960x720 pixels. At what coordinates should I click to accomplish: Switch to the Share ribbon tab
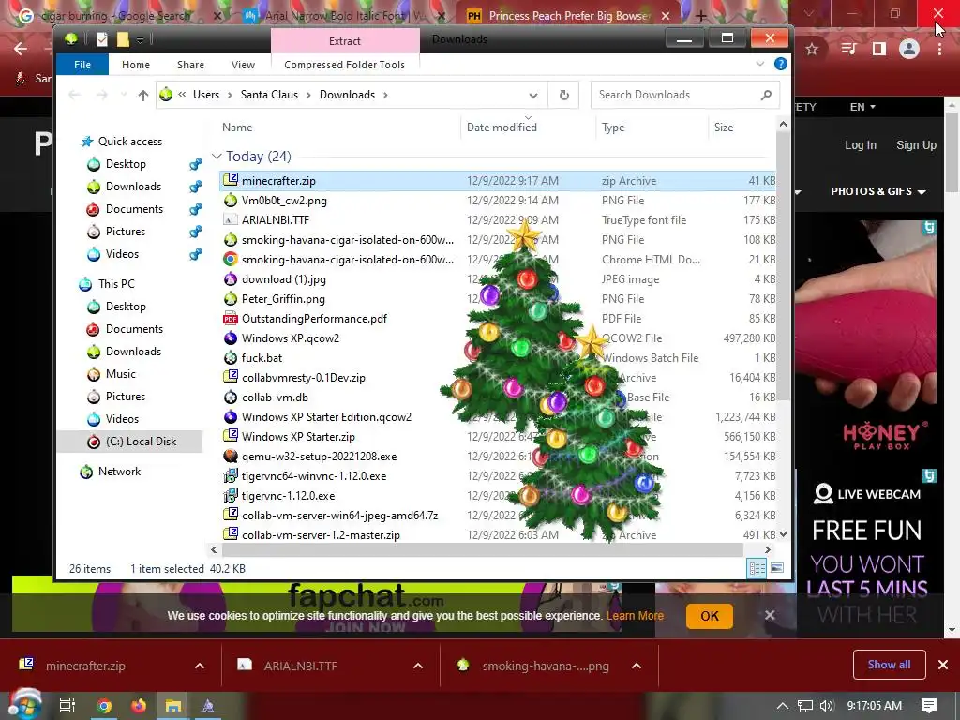(190, 65)
